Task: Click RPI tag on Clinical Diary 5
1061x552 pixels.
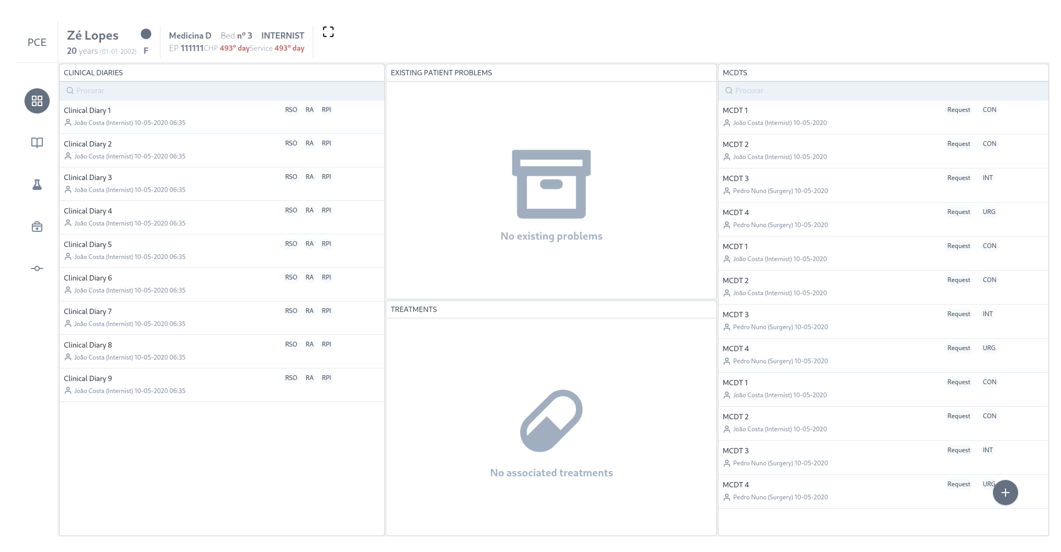Action: tap(326, 244)
